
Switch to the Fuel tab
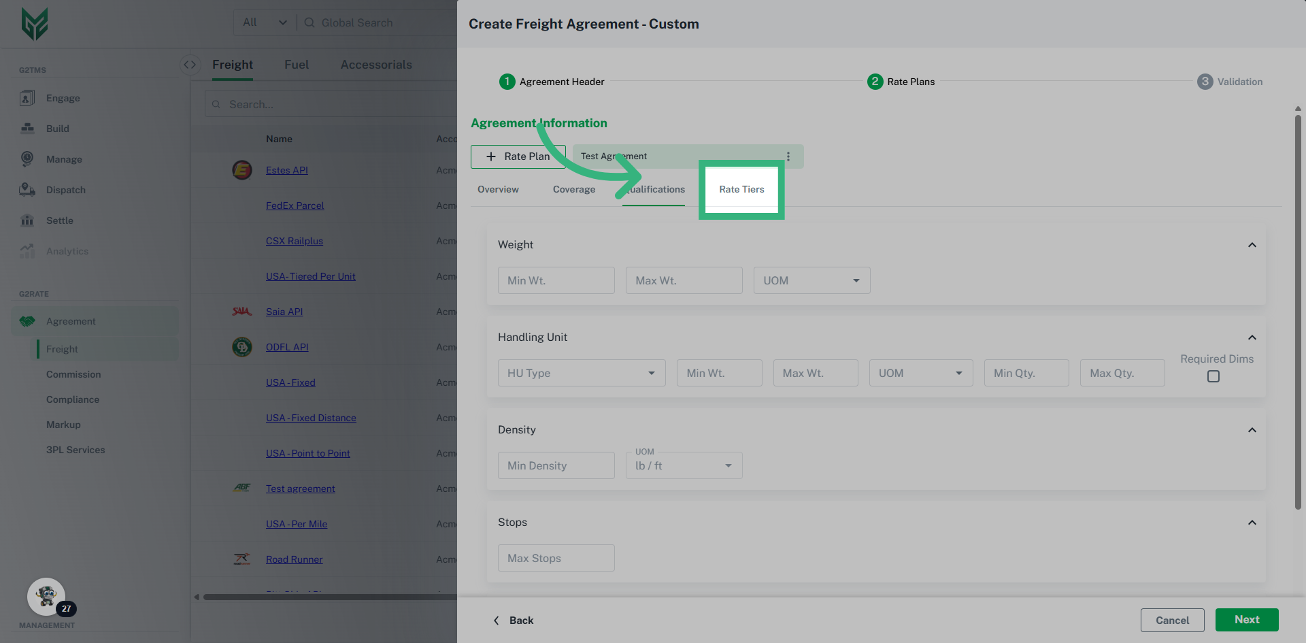click(297, 65)
